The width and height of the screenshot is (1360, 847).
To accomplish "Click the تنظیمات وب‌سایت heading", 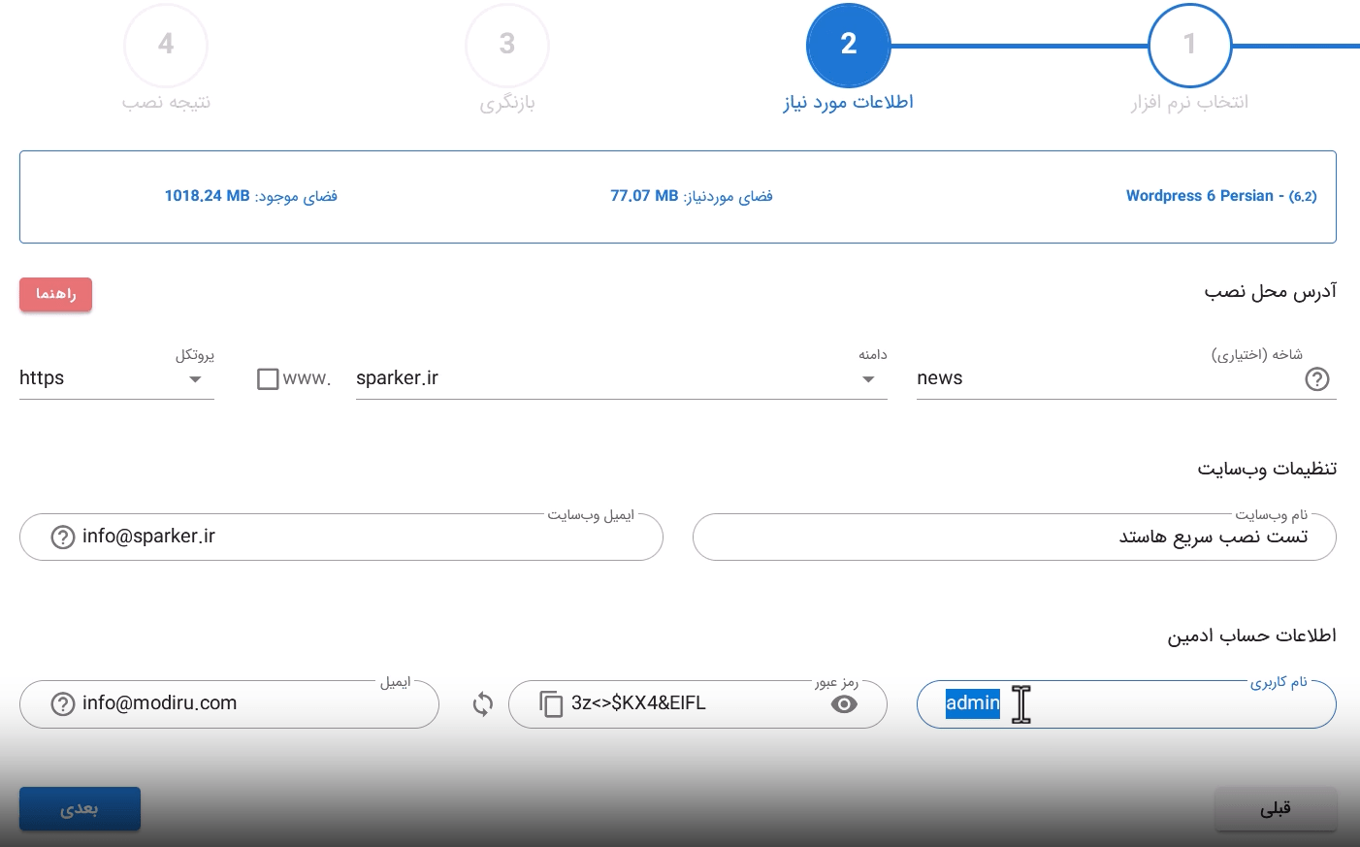I will pyautogui.click(x=1267, y=469).
